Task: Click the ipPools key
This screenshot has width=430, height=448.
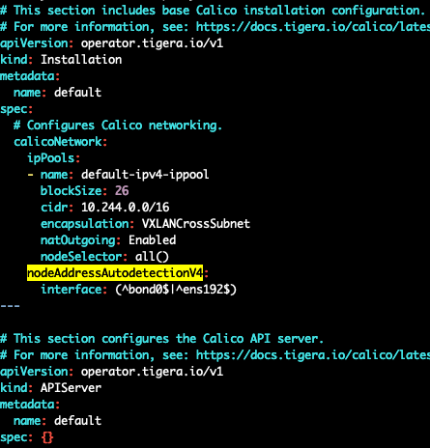Action: pos(51,158)
